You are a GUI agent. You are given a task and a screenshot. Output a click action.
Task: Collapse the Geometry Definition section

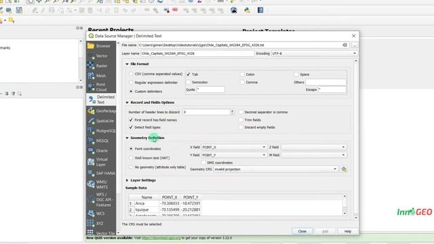[127, 138]
